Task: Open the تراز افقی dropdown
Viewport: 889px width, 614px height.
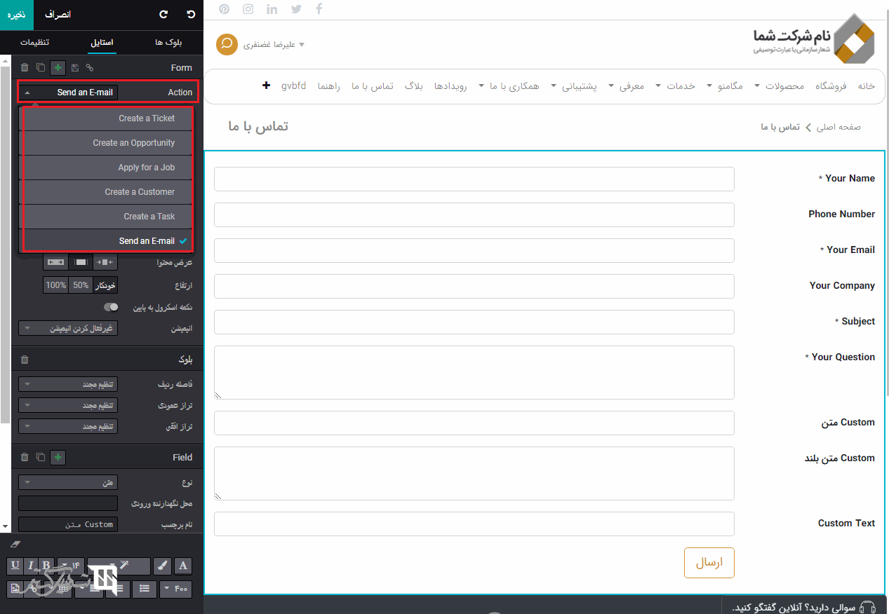Action: coord(68,426)
